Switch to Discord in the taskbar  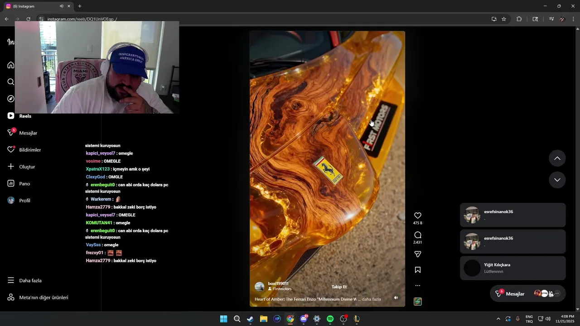[304, 319]
